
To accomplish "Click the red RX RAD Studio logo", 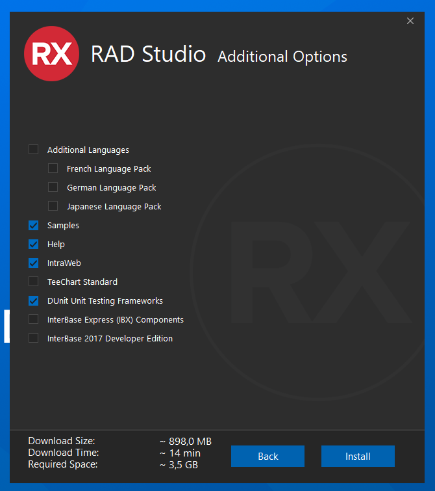I will [x=51, y=54].
